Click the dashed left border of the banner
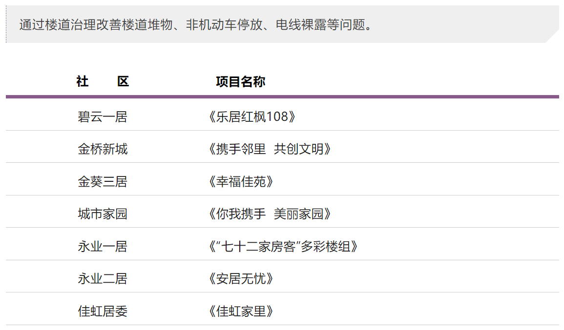 pyautogui.click(x=6, y=24)
